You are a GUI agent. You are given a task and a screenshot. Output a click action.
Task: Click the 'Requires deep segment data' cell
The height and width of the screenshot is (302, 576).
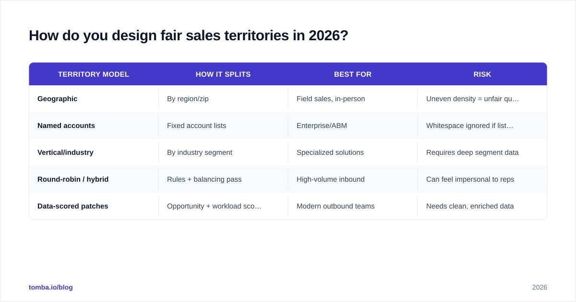click(482, 152)
